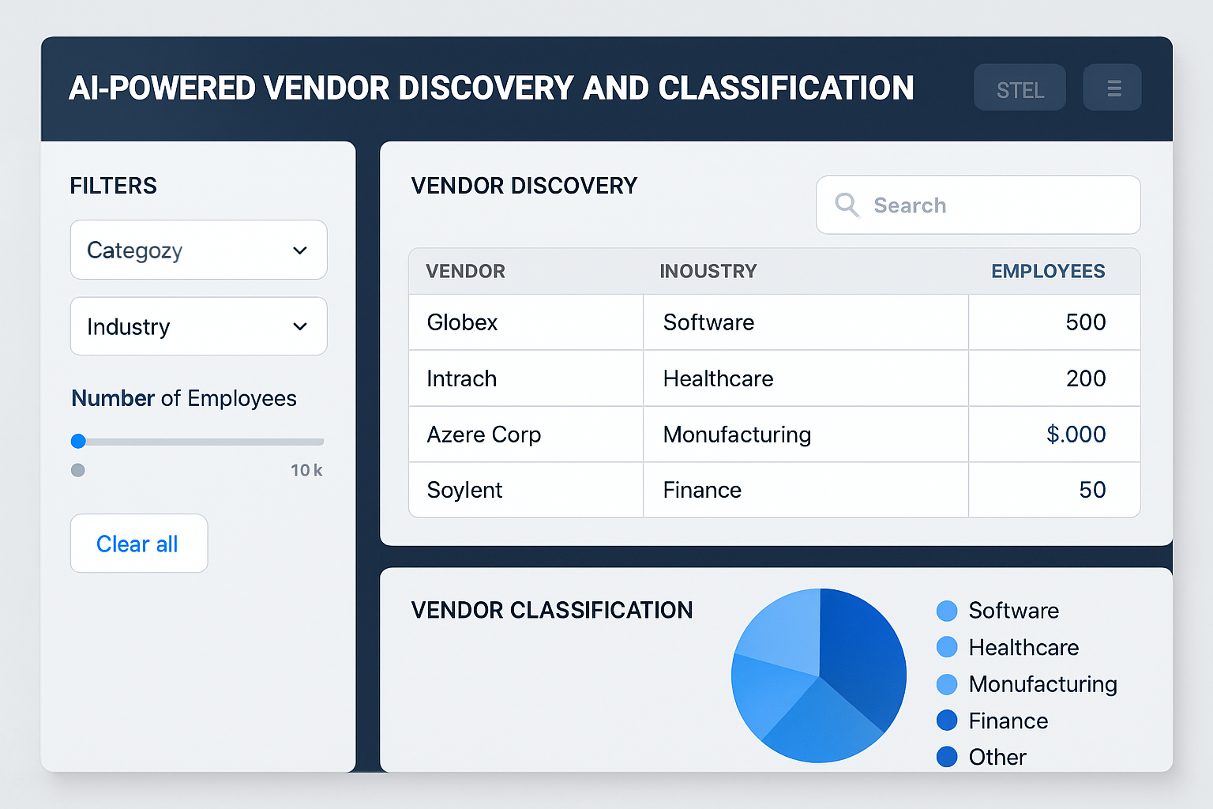Expand the Industry dropdown
Image resolution: width=1213 pixels, height=809 pixels.
pos(198,326)
